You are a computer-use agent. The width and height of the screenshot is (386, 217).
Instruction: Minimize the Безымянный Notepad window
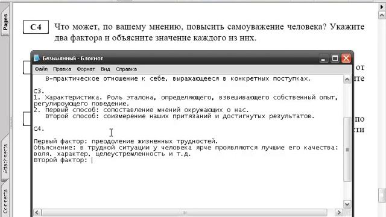(323, 58)
